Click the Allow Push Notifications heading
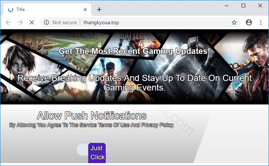The image size is (269, 166). [92, 116]
